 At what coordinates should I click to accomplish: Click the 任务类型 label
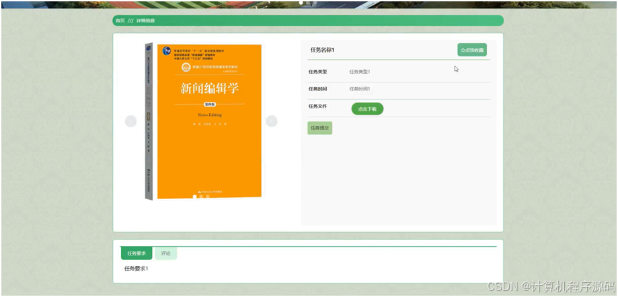pyautogui.click(x=317, y=72)
